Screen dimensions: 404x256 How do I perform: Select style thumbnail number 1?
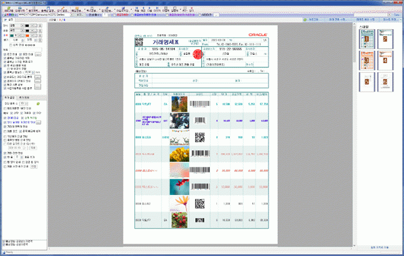pos(367,39)
